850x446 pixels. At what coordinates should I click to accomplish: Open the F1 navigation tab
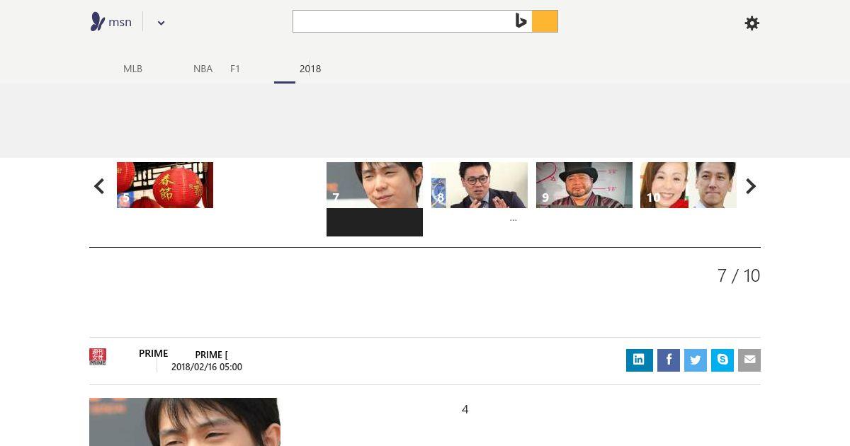coord(235,69)
